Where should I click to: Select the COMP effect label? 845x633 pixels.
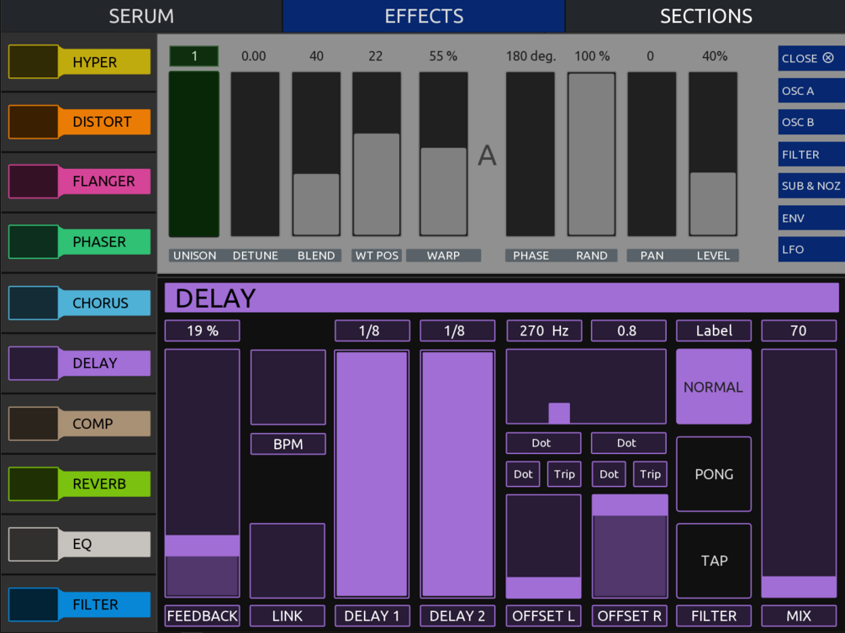104,424
